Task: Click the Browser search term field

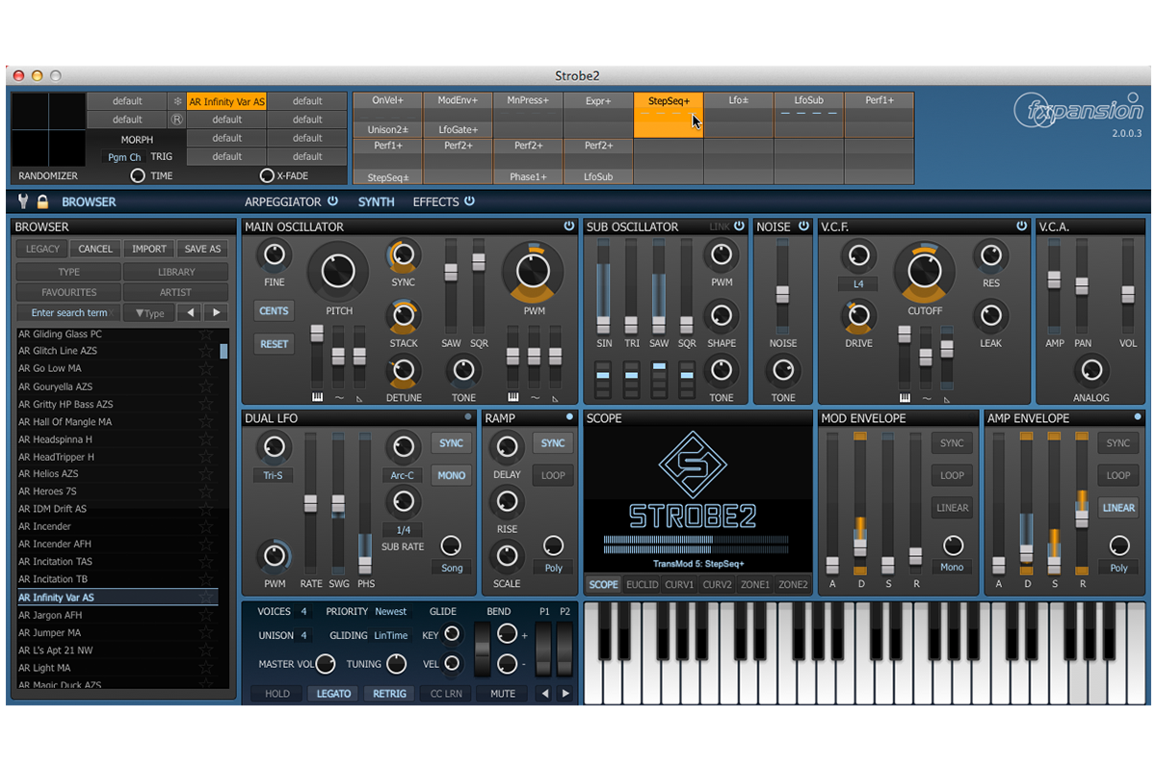Action: (68, 312)
